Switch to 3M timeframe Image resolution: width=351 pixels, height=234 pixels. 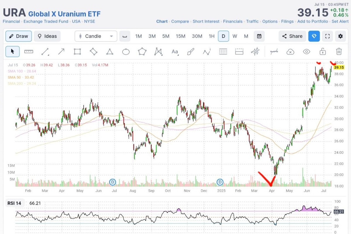[x=152, y=36]
